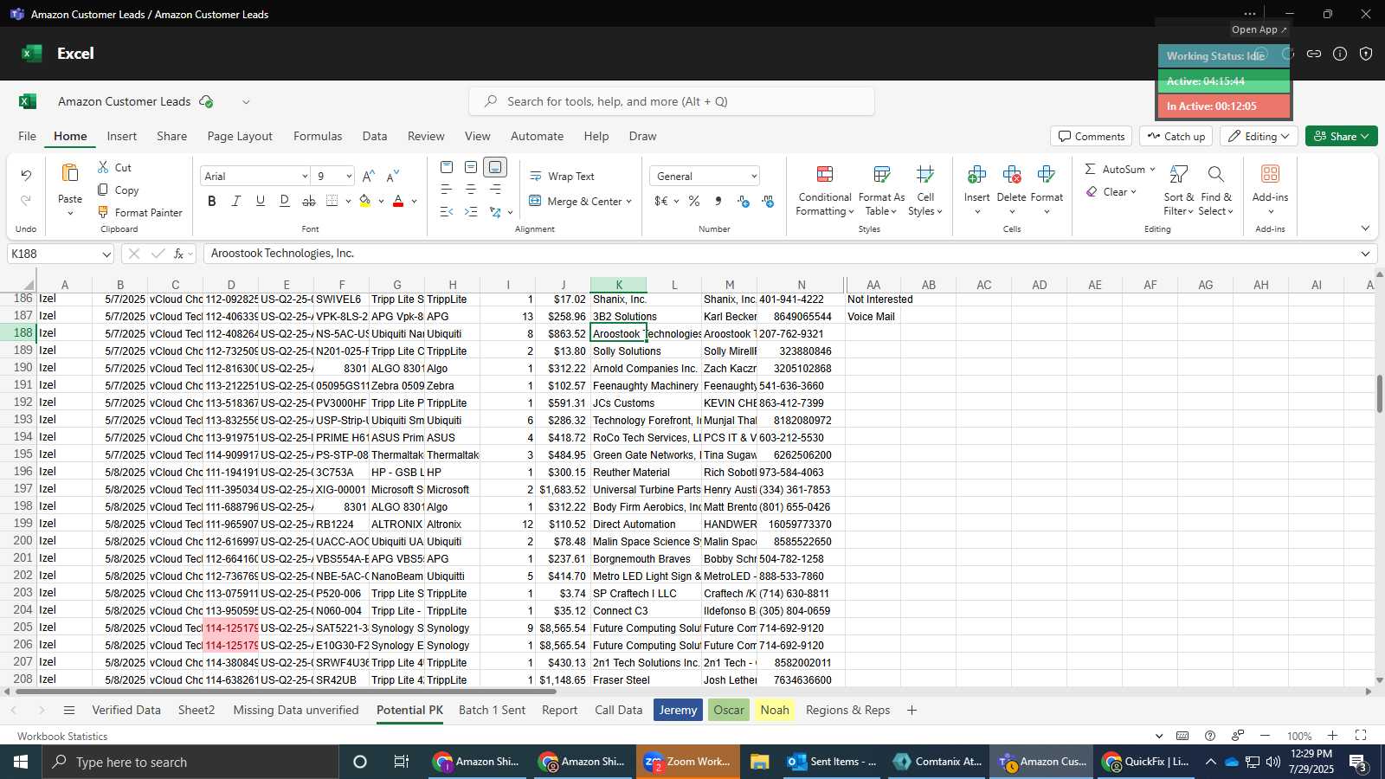This screenshot has width=1385, height=779.
Task: Open the font size dropdown
Action: (349, 177)
